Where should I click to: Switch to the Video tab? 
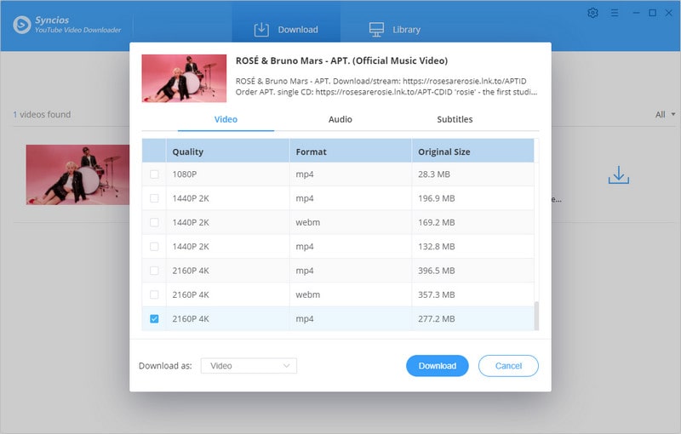point(226,119)
